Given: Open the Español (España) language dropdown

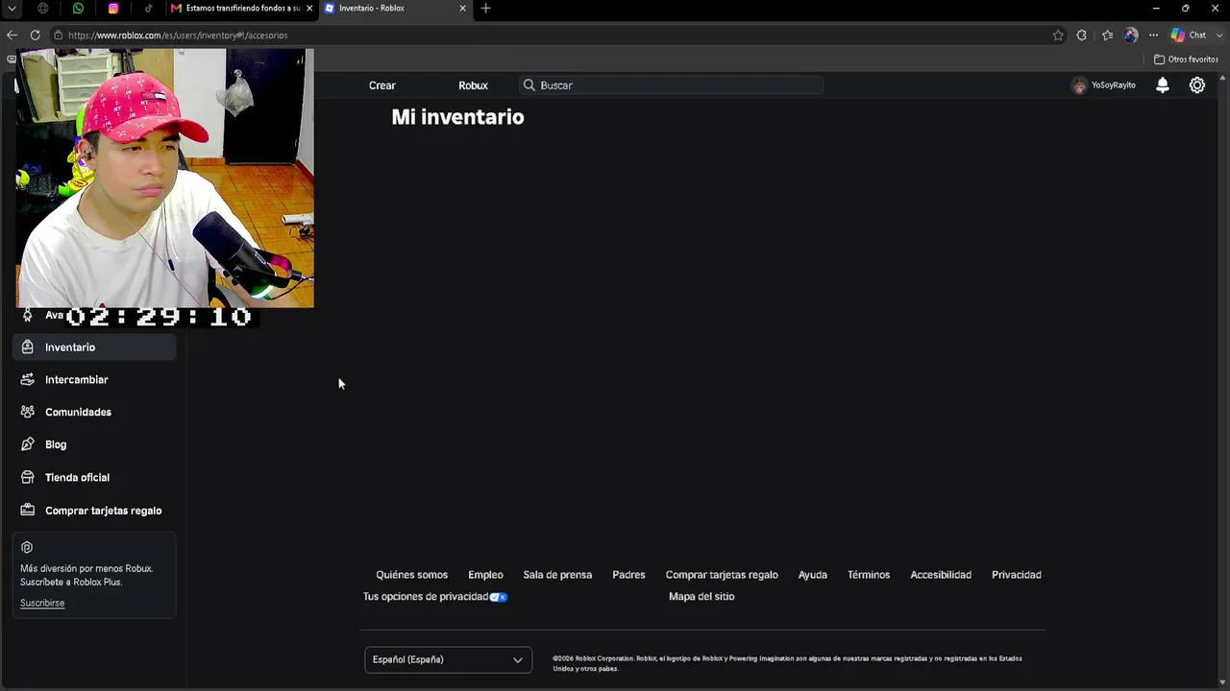Looking at the screenshot, I should click(x=448, y=659).
